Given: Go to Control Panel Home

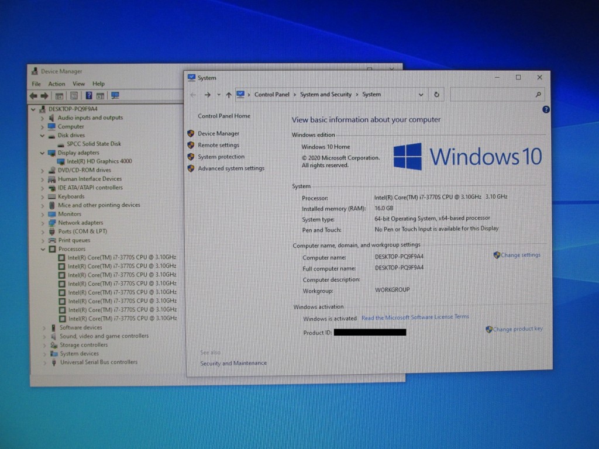Looking at the screenshot, I should pyautogui.click(x=224, y=116).
